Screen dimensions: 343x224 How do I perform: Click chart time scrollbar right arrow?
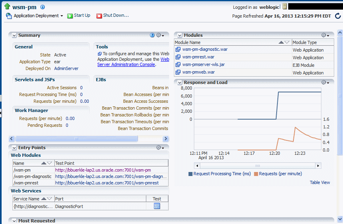point(318,166)
